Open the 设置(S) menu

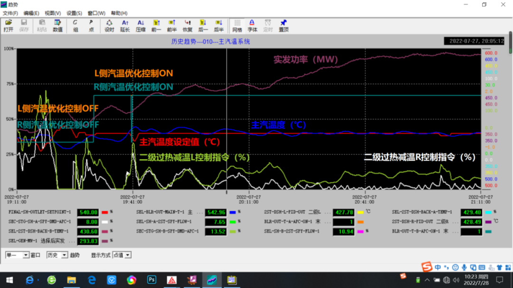pos(74,13)
